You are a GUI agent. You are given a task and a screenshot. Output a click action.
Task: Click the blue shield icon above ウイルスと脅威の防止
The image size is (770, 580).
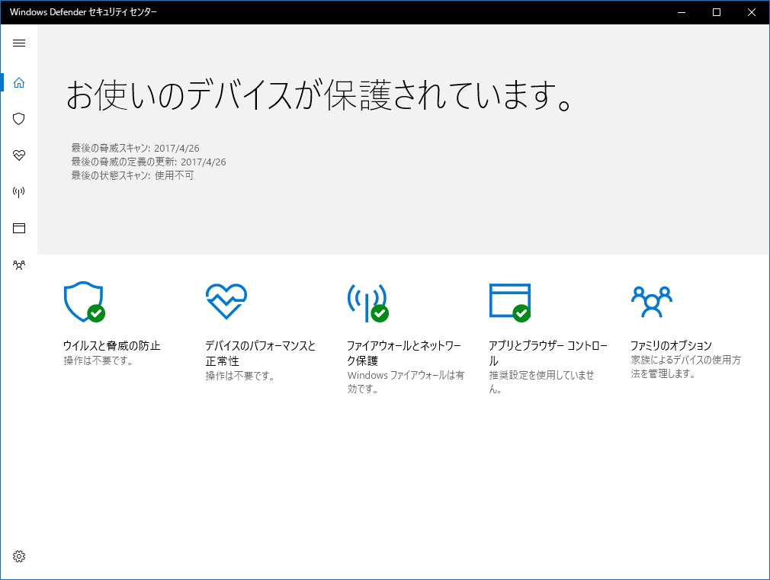[82, 301]
